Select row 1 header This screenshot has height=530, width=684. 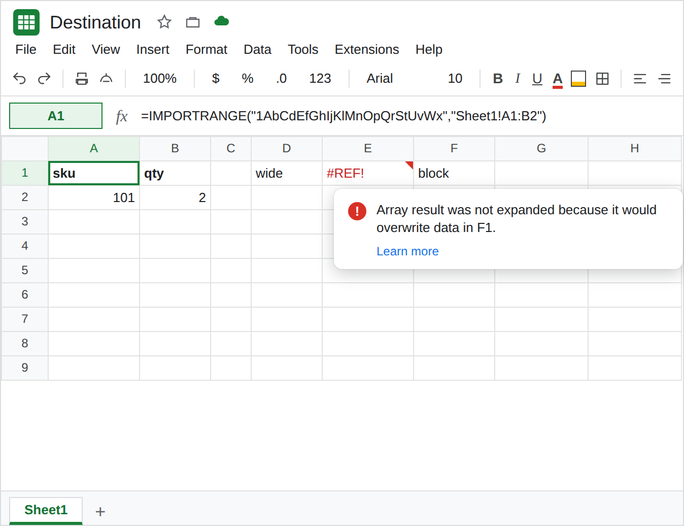click(x=25, y=173)
